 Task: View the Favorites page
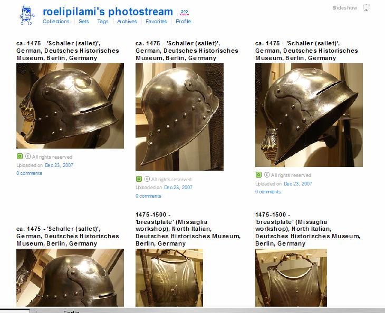pyautogui.click(x=156, y=22)
